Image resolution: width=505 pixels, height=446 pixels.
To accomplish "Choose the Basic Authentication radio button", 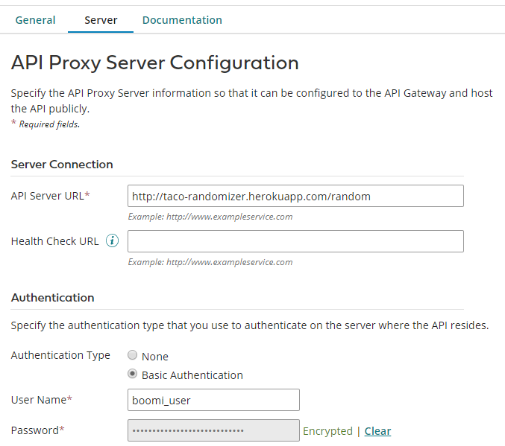I will [132, 375].
